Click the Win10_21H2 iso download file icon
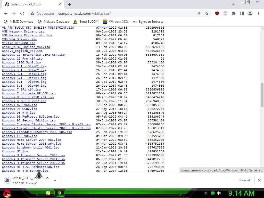 tap(7, 180)
